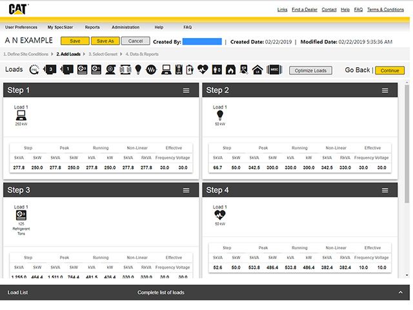Screen dimensions: 413x310
Task: Select the lighting bulb icon in Loads toolbar
Action: (137, 70)
